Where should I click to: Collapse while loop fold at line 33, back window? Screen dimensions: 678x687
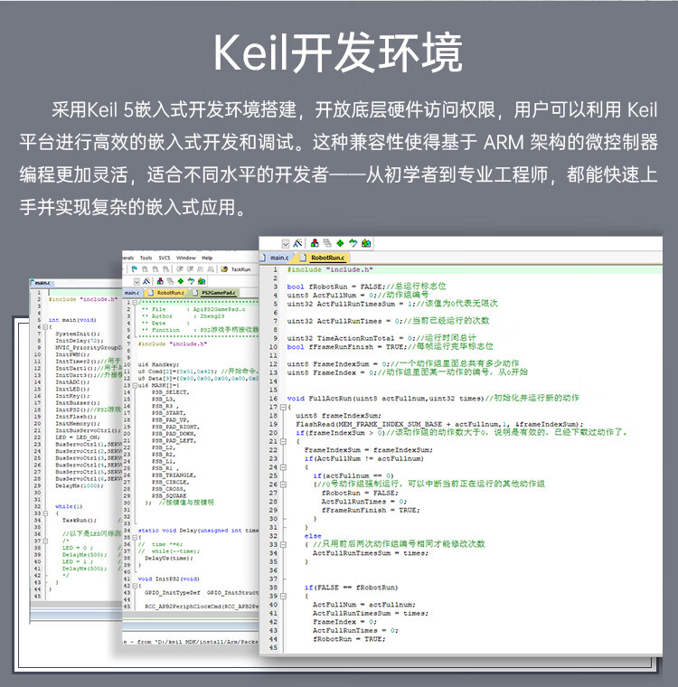pos(44,513)
